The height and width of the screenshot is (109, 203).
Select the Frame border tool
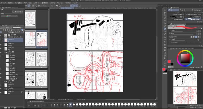click(x=165, y=56)
